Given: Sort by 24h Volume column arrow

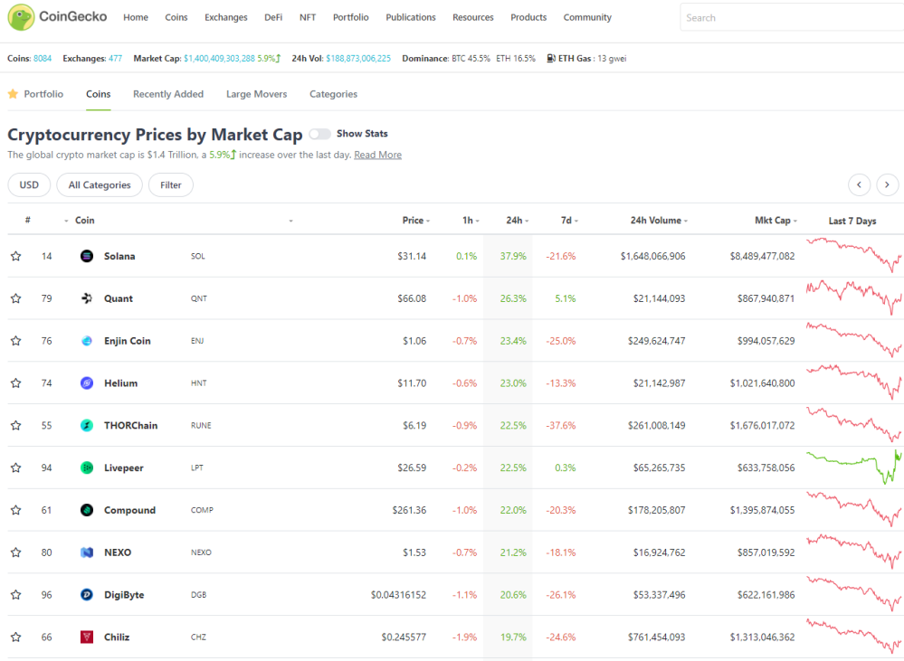Looking at the screenshot, I should pyautogui.click(x=686, y=222).
